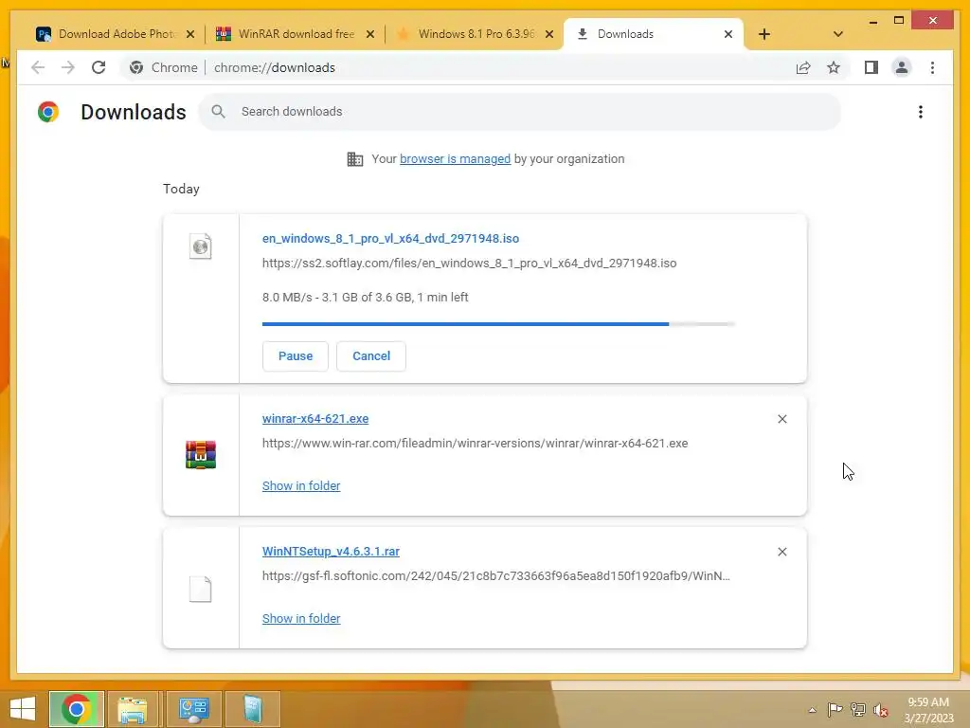The height and width of the screenshot is (728, 970).
Task: Open the en_windows_8_1_pro ISO file link
Action: coord(390,238)
